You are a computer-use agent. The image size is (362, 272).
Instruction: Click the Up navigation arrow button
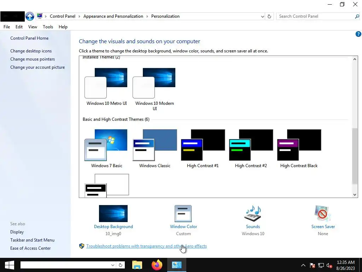click(30, 16)
